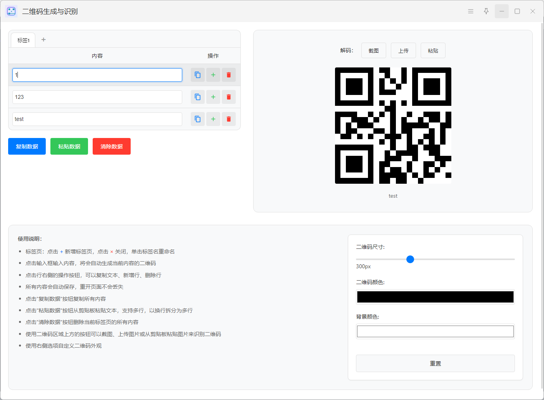Click 截图 to decode from screenshot
Viewport: 544px width, 400px height.
pos(374,50)
